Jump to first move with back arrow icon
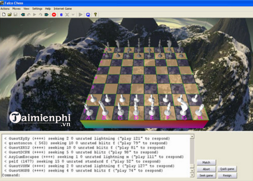The width and height of the screenshot is (253, 181). [23, 15]
